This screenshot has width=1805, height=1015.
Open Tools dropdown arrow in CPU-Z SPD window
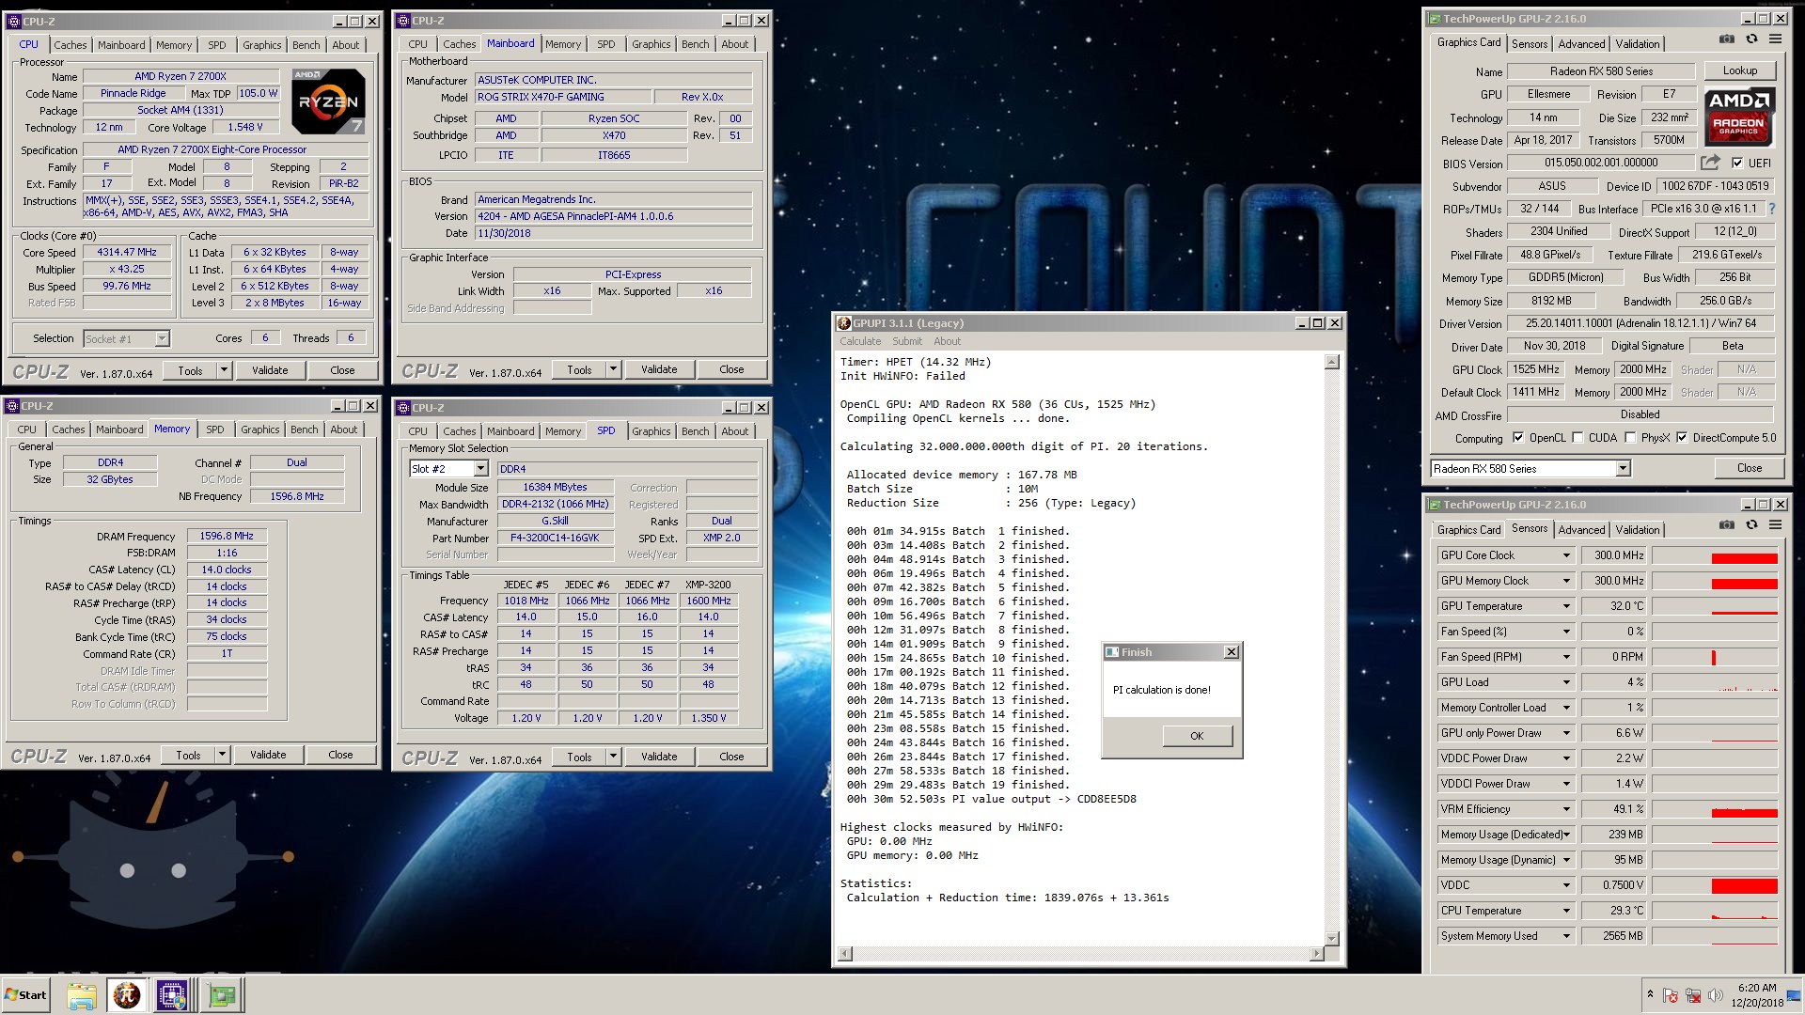click(613, 757)
